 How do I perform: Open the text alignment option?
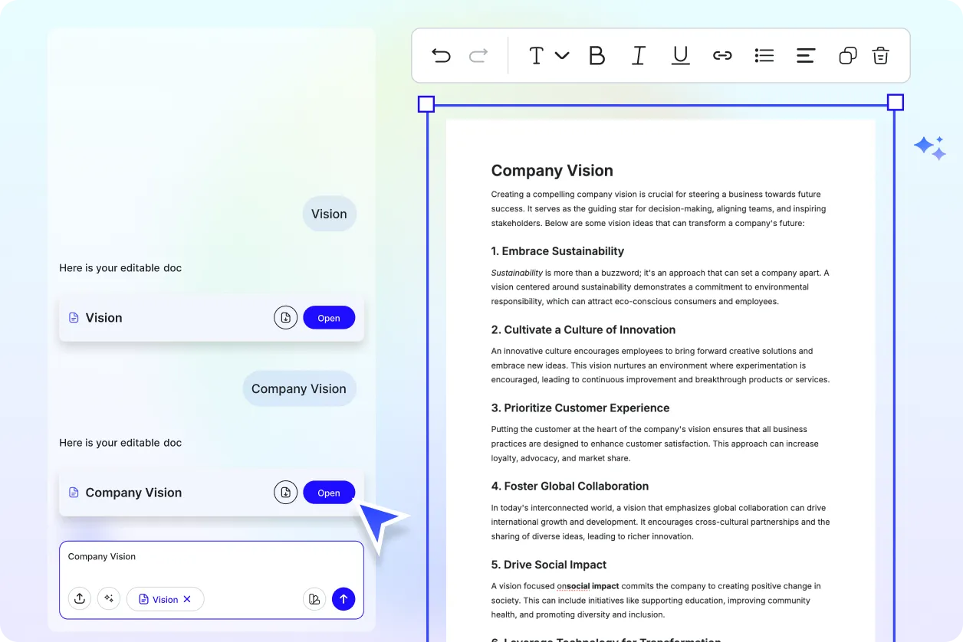tap(805, 56)
